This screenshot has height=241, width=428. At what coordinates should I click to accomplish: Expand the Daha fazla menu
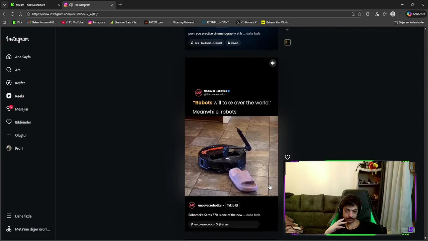[19, 216]
